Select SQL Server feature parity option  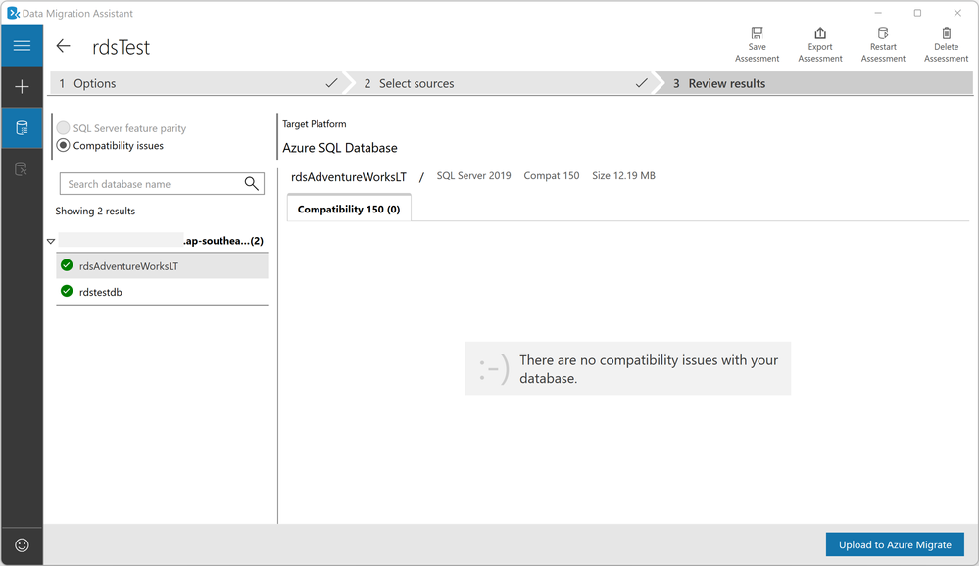tap(63, 128)
